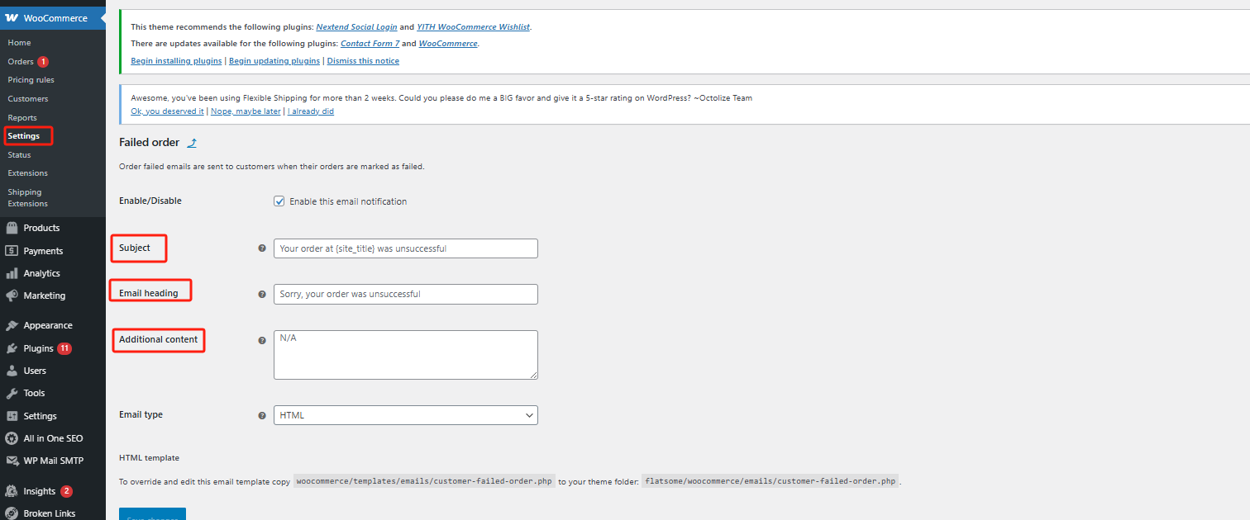Viewport: 1250px width, 520px height.
Task: Open Marketing via its megaphone icon
Action: coord(12,295)
